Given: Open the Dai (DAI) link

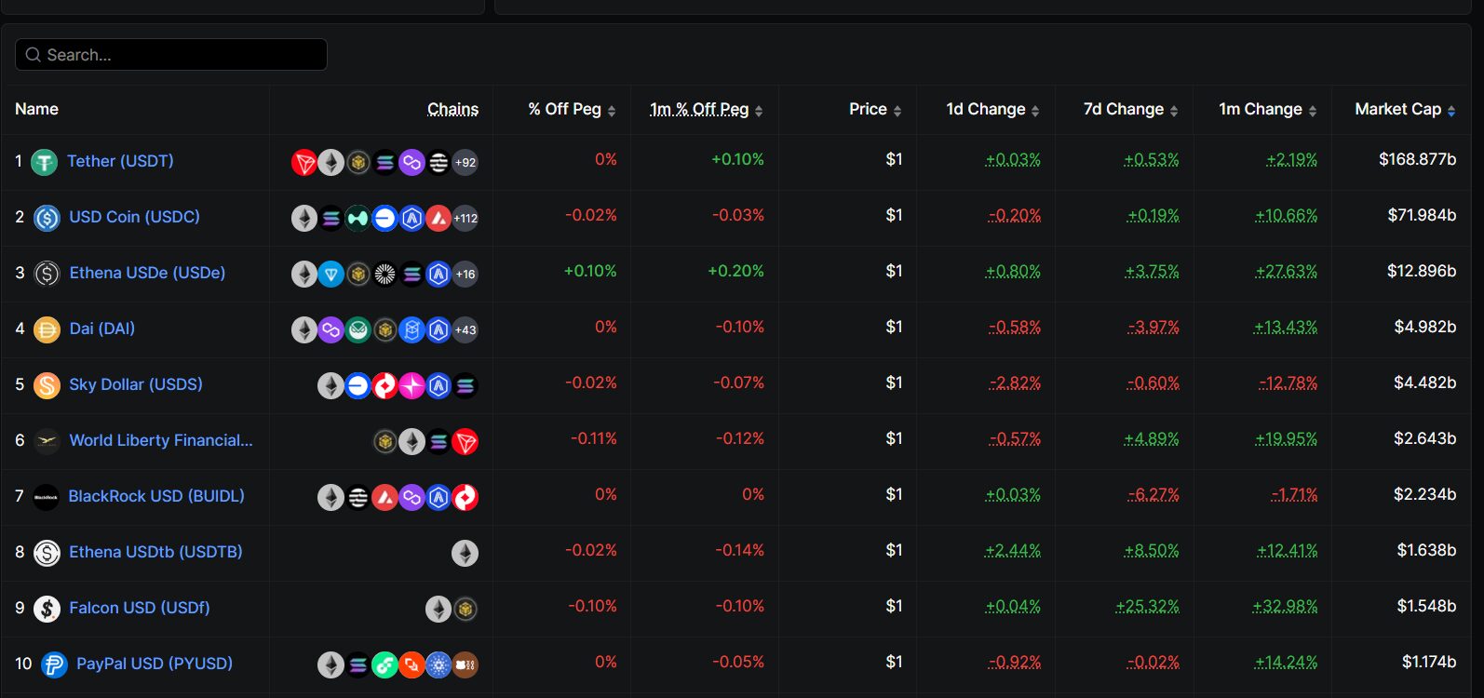Looking at the screenshot, I should pyautogui.click(x=102, y=329).
